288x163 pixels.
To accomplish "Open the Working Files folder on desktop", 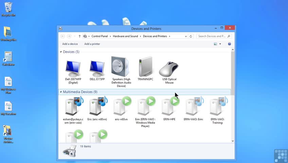I will click(8, 34).
